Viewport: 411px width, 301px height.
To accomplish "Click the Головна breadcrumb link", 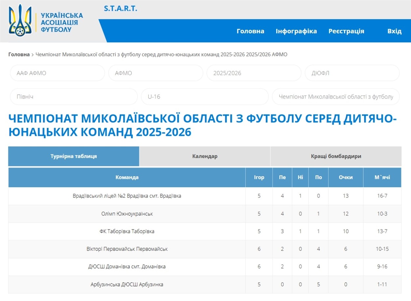I will click(20, 55).
